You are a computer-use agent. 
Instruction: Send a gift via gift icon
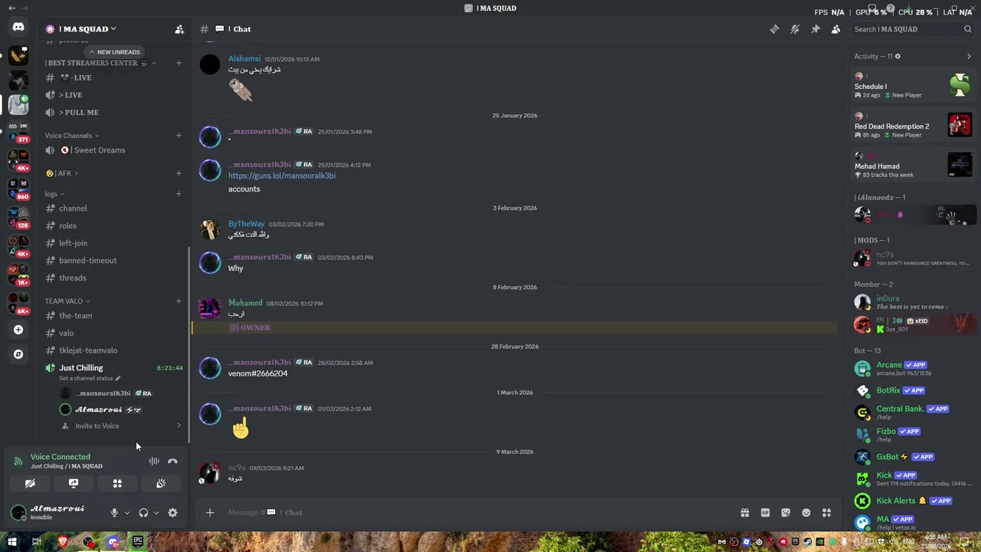[744, 513]
